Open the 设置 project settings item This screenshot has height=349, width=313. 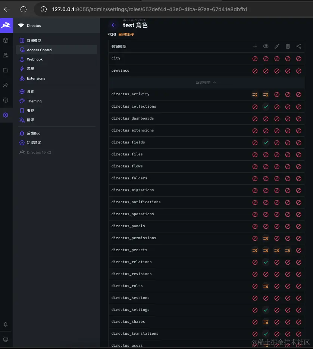[x=56, y=92]
